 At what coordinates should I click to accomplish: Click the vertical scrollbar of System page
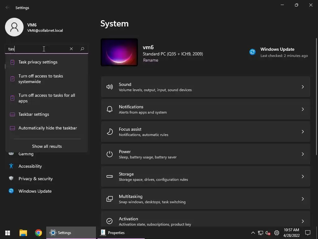click(316, 96)
